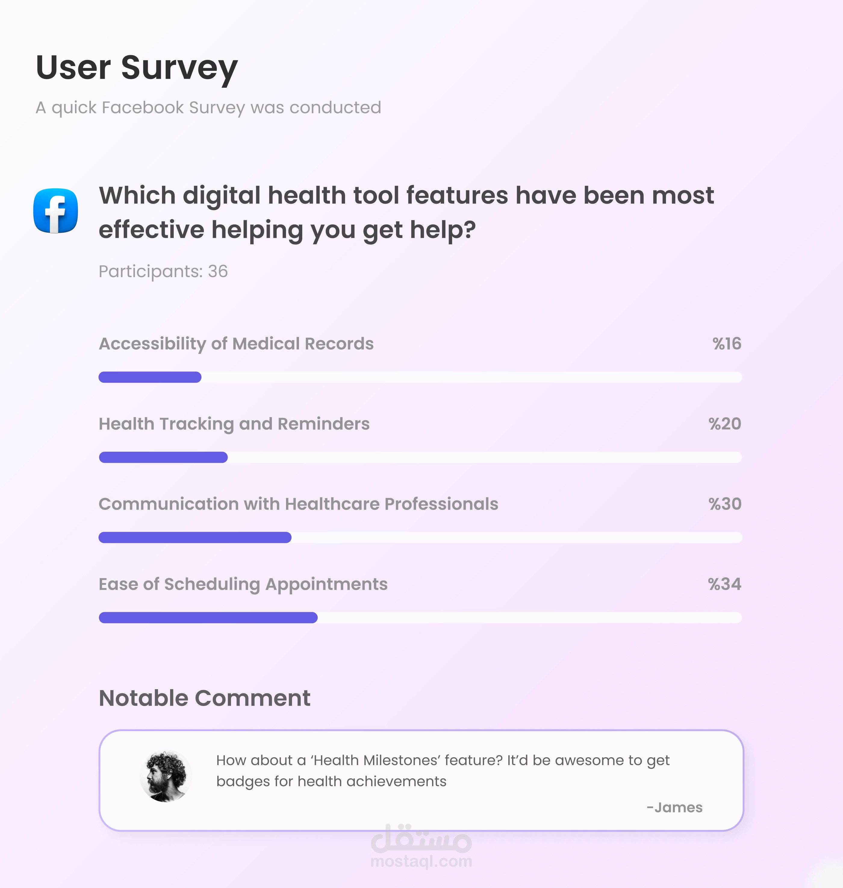Image resolution: width=843 pixels, height=888 pixels.
Task: Click the Communication with Healthcare Professionals progress bar
Action: [x=420, y=537]
